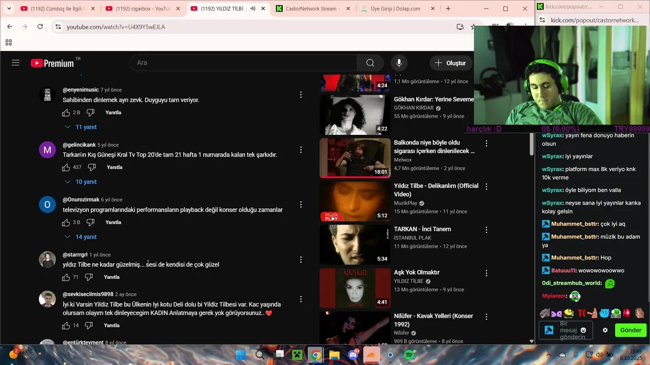
Task: Open Kick chat settings gear
Action: [x=605, y=330]
